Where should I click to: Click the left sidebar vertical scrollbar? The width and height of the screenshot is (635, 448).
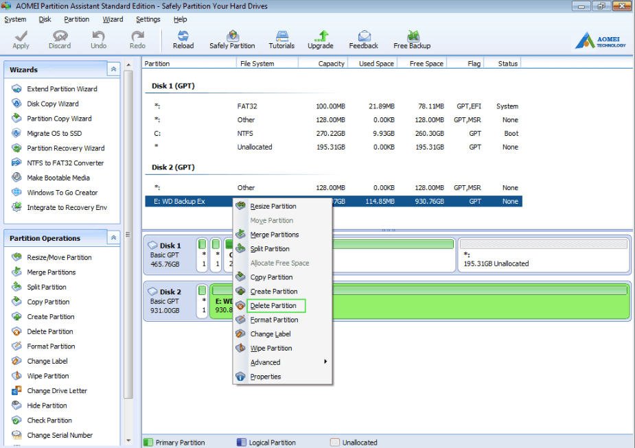[x=128, y=233]
